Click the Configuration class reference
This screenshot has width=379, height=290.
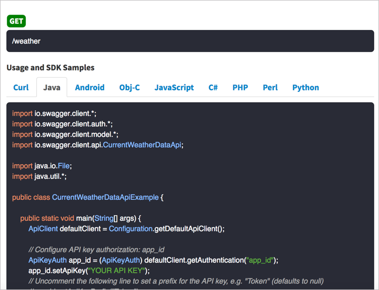[131, 229]
